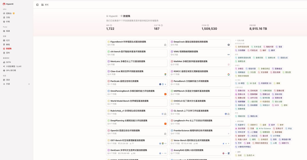Viewport: 307px width, 160px height.
Task: Collapse the 研究领域 filter section
Action: tap(239, 122)
